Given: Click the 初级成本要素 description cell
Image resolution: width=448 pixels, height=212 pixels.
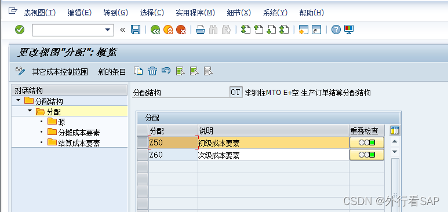Looking at the screenshot, I should click(x=274, y=143).
